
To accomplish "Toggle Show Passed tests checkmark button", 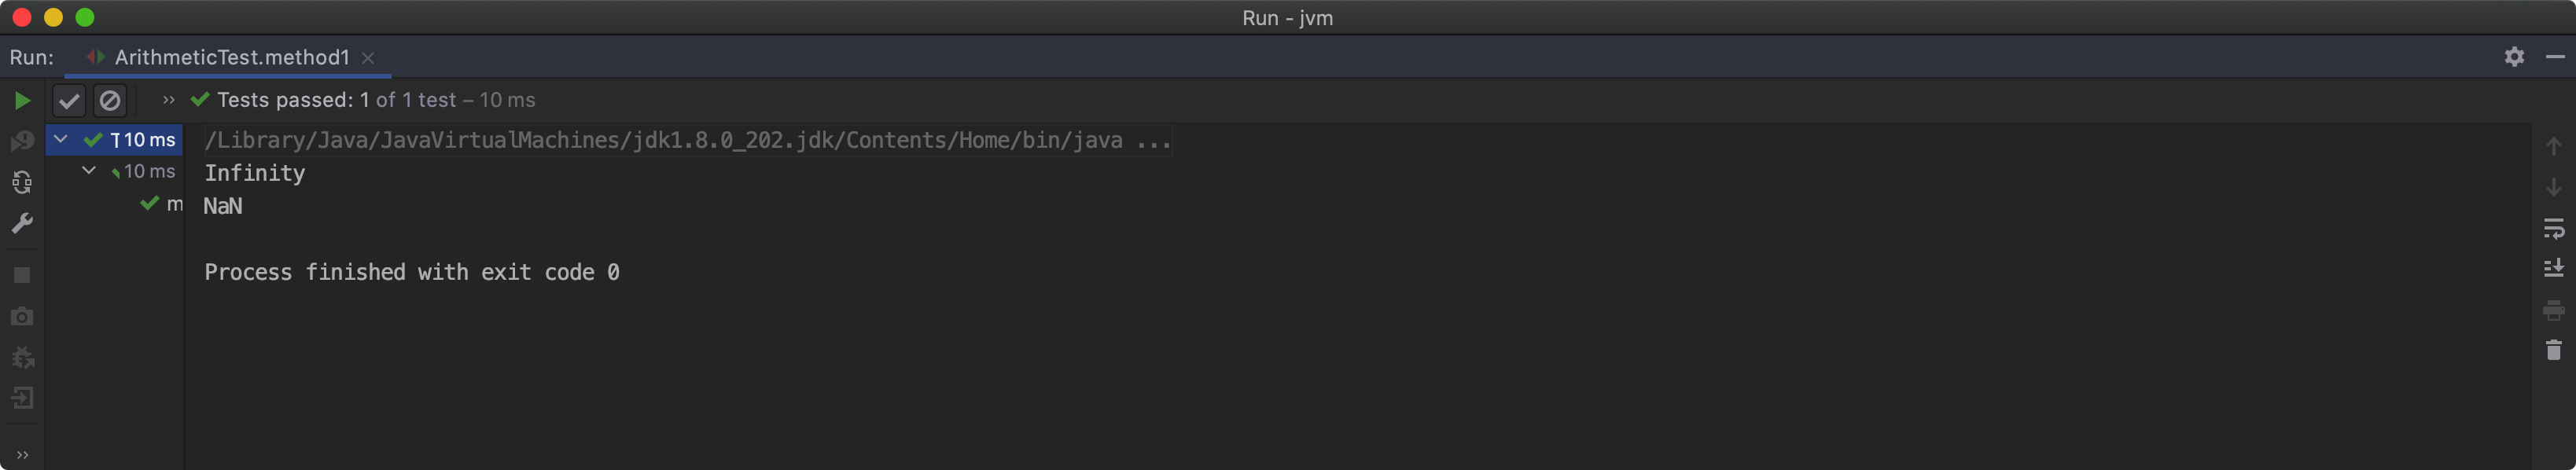I will point(68,100).
